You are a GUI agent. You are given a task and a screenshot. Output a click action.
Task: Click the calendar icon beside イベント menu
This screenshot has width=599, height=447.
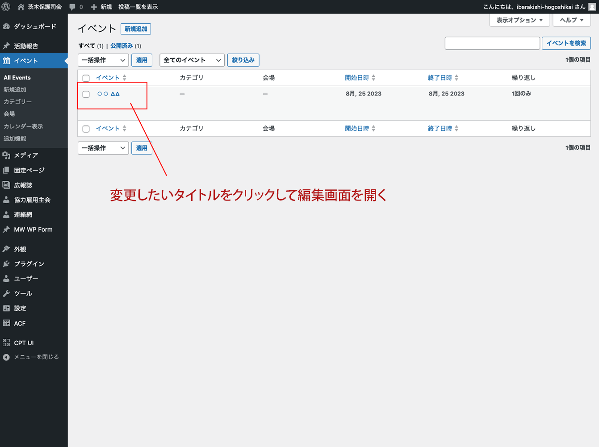click(x=6, y=61)
